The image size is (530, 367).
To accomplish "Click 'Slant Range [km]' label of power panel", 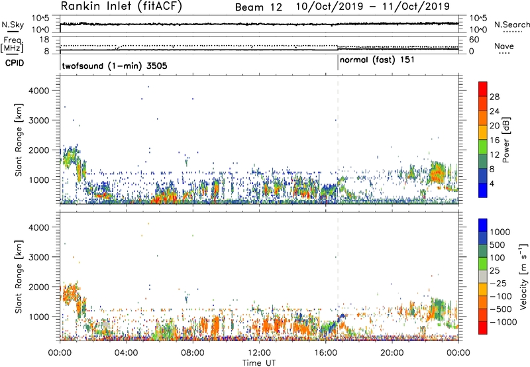I will pos(19,140).
